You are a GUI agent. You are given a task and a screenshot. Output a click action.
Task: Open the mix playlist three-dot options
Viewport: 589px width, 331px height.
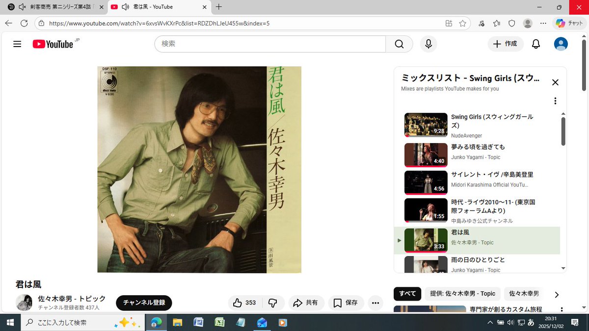(555, 101)
